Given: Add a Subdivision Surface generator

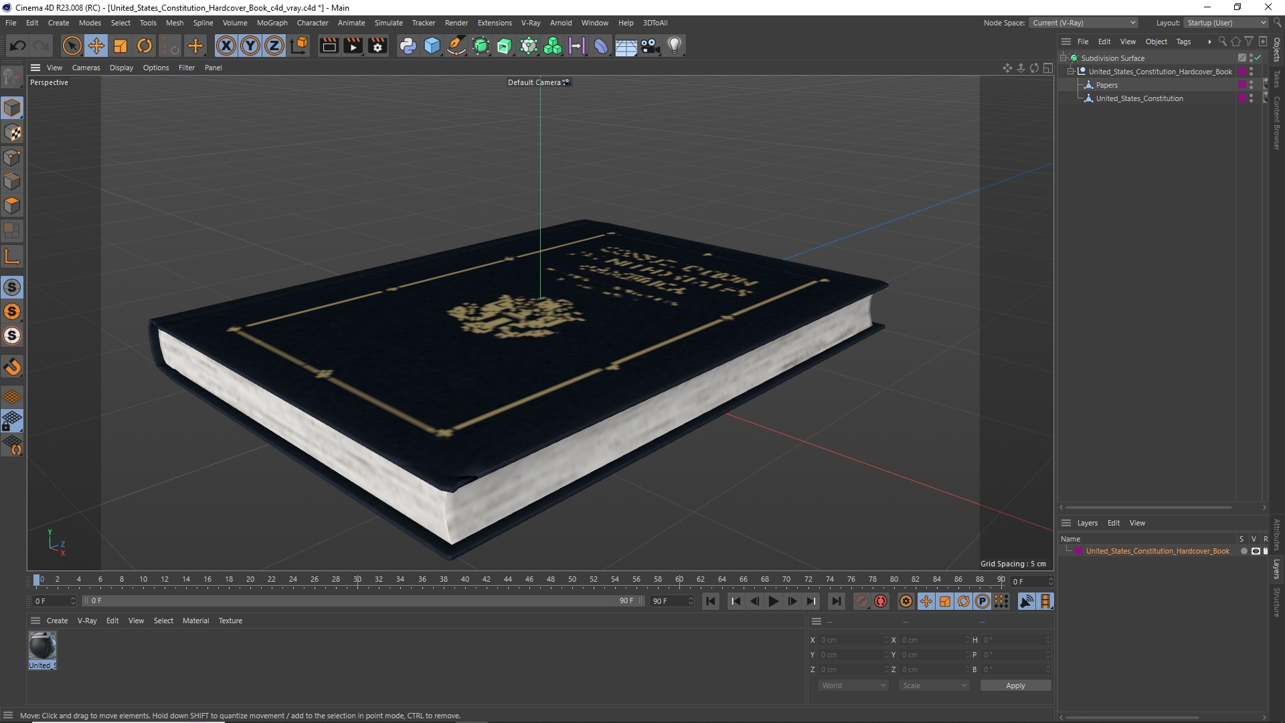Looking at the screenshot, I should (481, 46).
